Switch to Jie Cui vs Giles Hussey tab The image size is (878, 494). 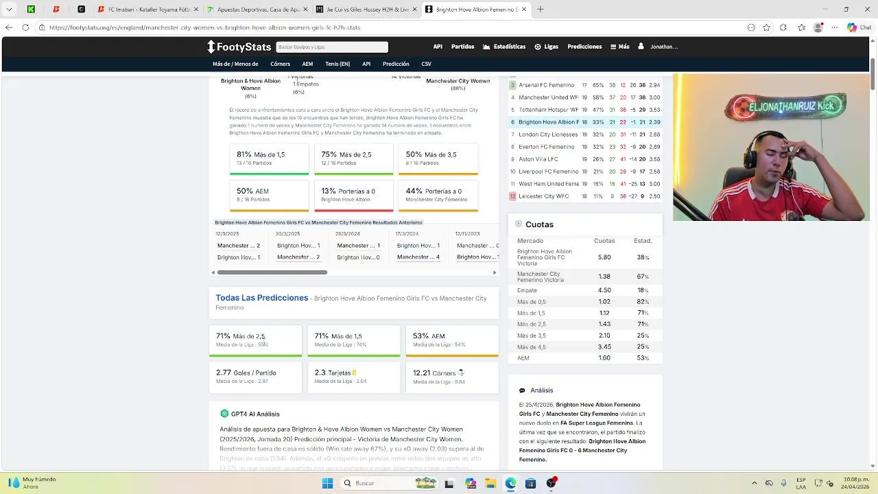pos(365,10)
